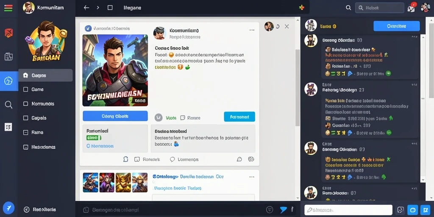Click the globe icon in the post footer
The image size is (434, 217).
251,159
